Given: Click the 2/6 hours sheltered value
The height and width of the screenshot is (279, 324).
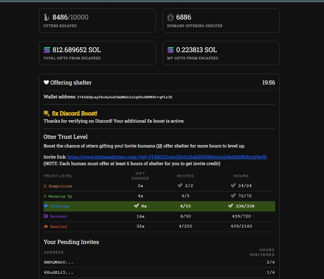Looking at the screenshot, I should coord(271,262).
